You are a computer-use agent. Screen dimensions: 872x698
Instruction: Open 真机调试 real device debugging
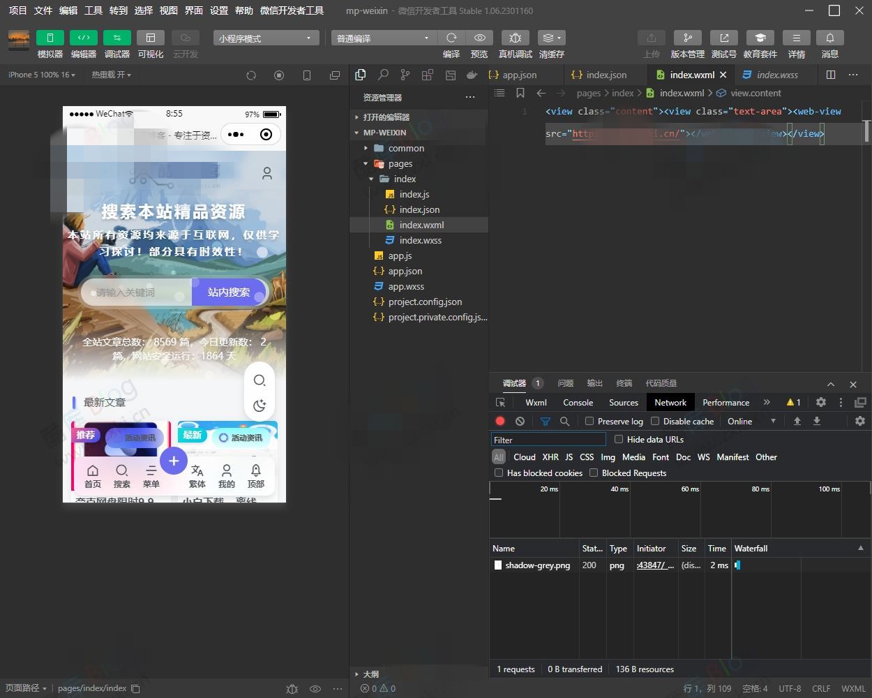pyautogui.click(x=515, y=38)
